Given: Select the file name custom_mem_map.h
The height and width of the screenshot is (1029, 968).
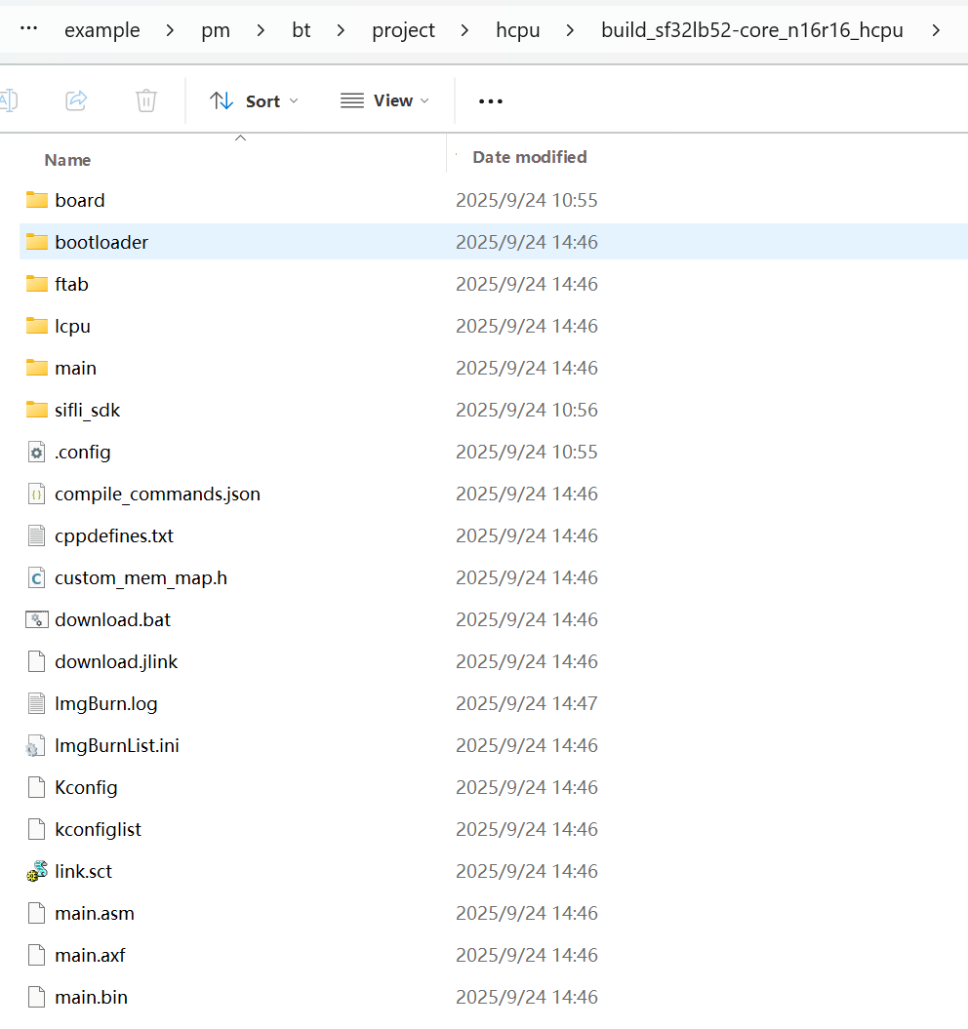Looking at the screenshot, I should point(141,578).
